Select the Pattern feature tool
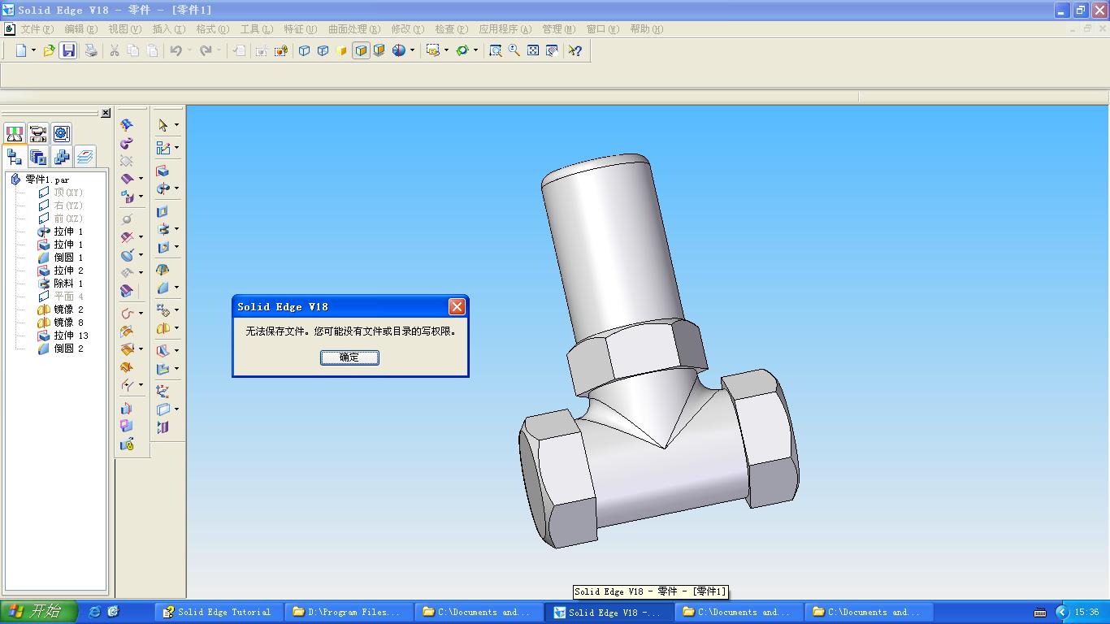 (x=163, y=310)
